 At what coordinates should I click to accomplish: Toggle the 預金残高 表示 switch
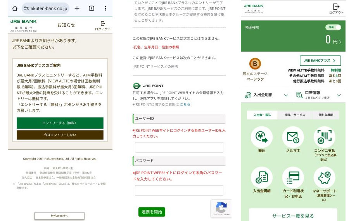pos(333,27)
